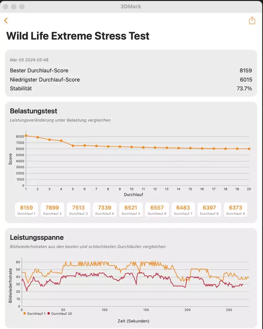
Task: Click the Durchlauf 8 card showing 6397
Action: click(209, 210)
